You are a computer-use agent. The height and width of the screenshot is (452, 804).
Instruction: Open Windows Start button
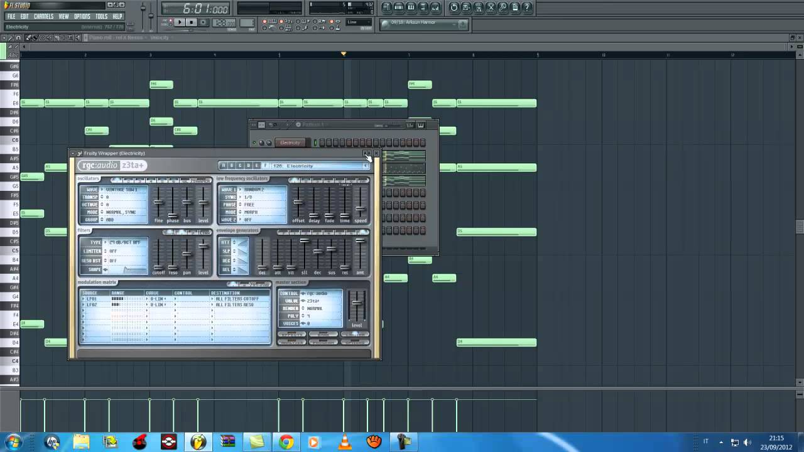pyautogui.click(x=13, y=441)
